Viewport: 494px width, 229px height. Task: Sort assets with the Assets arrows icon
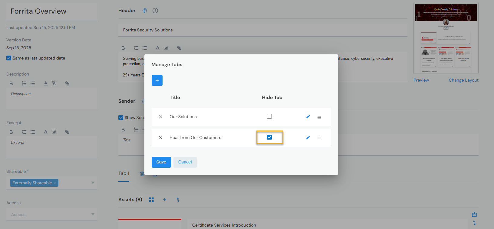click(178, 200)
